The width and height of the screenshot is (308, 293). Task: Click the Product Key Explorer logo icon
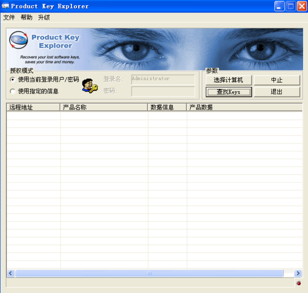(x=19, y=42)
